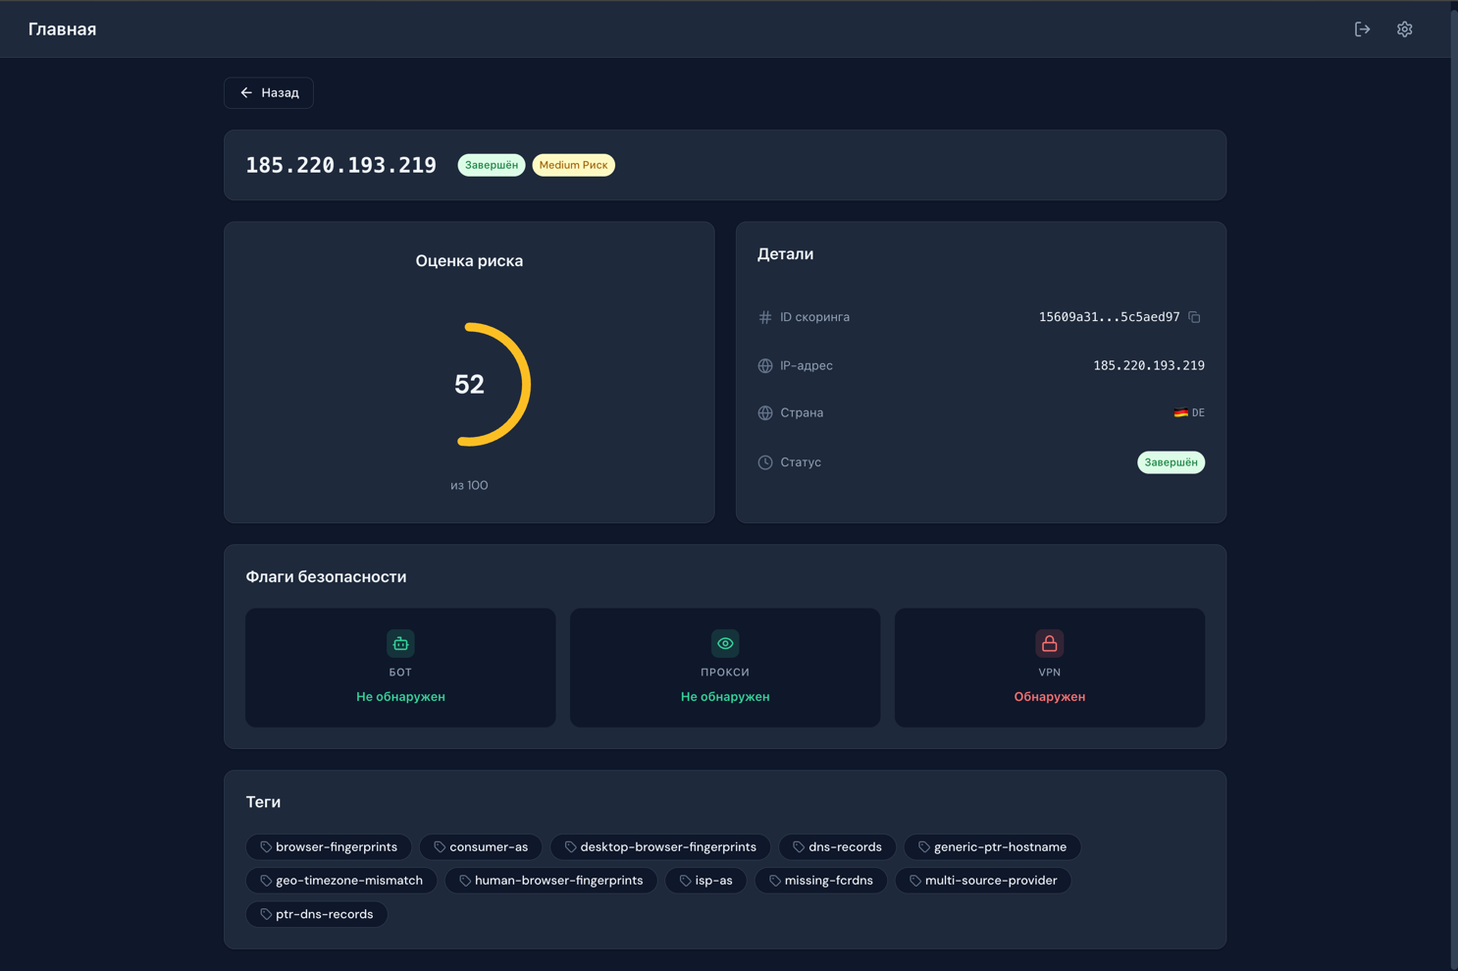Click the lock icon in VPN card

click(1050, 643)
